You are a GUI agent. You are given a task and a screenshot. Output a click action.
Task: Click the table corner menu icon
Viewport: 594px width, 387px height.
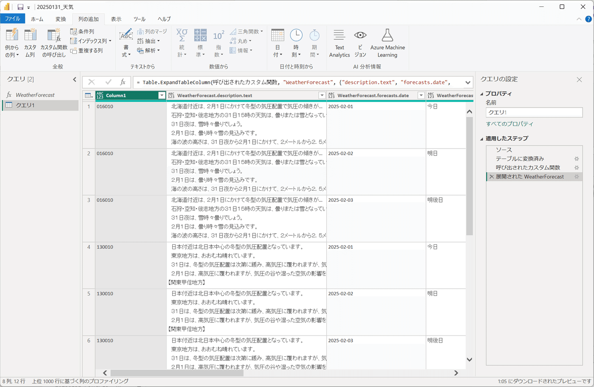[88, 96]
